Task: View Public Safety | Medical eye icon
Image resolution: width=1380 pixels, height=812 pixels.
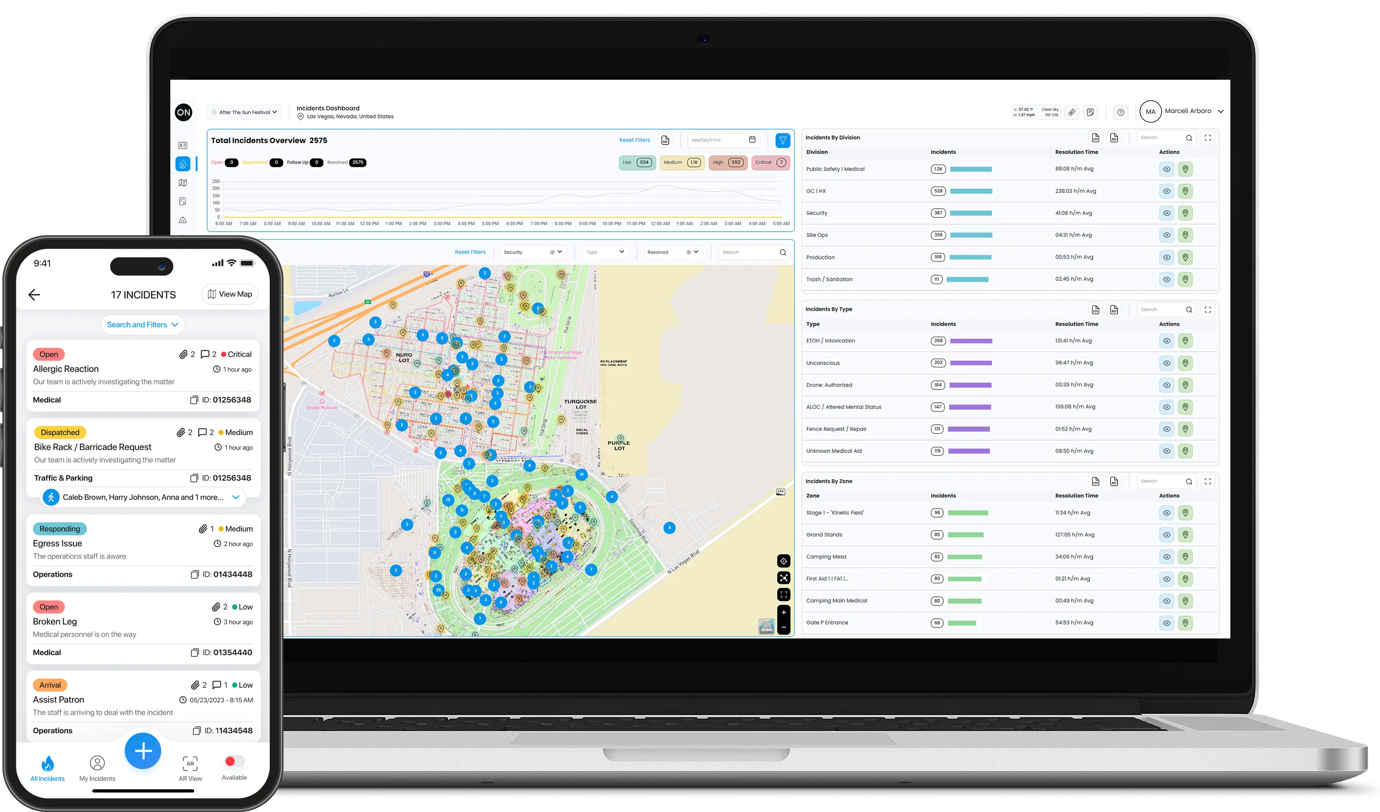Action: (1166, 169)
